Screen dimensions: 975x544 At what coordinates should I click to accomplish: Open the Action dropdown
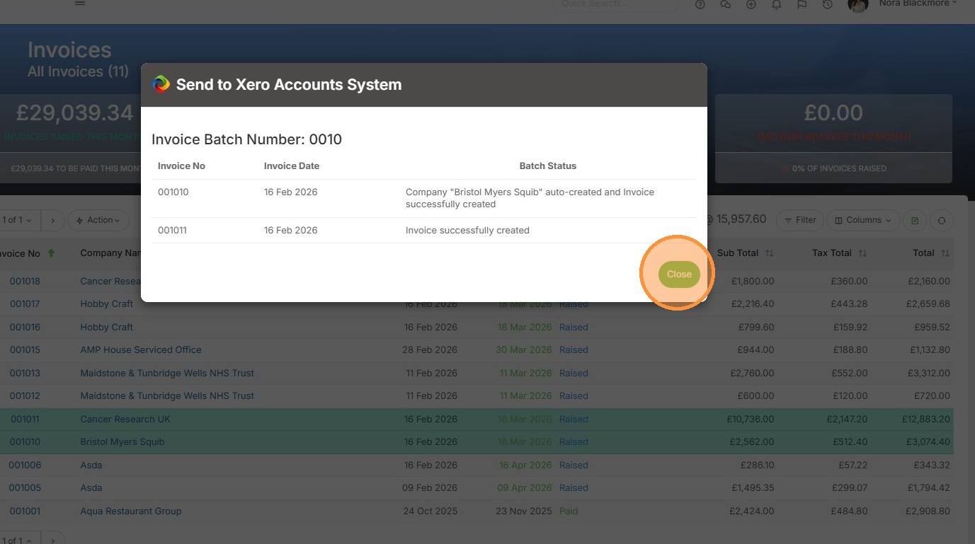click(98, 220)
